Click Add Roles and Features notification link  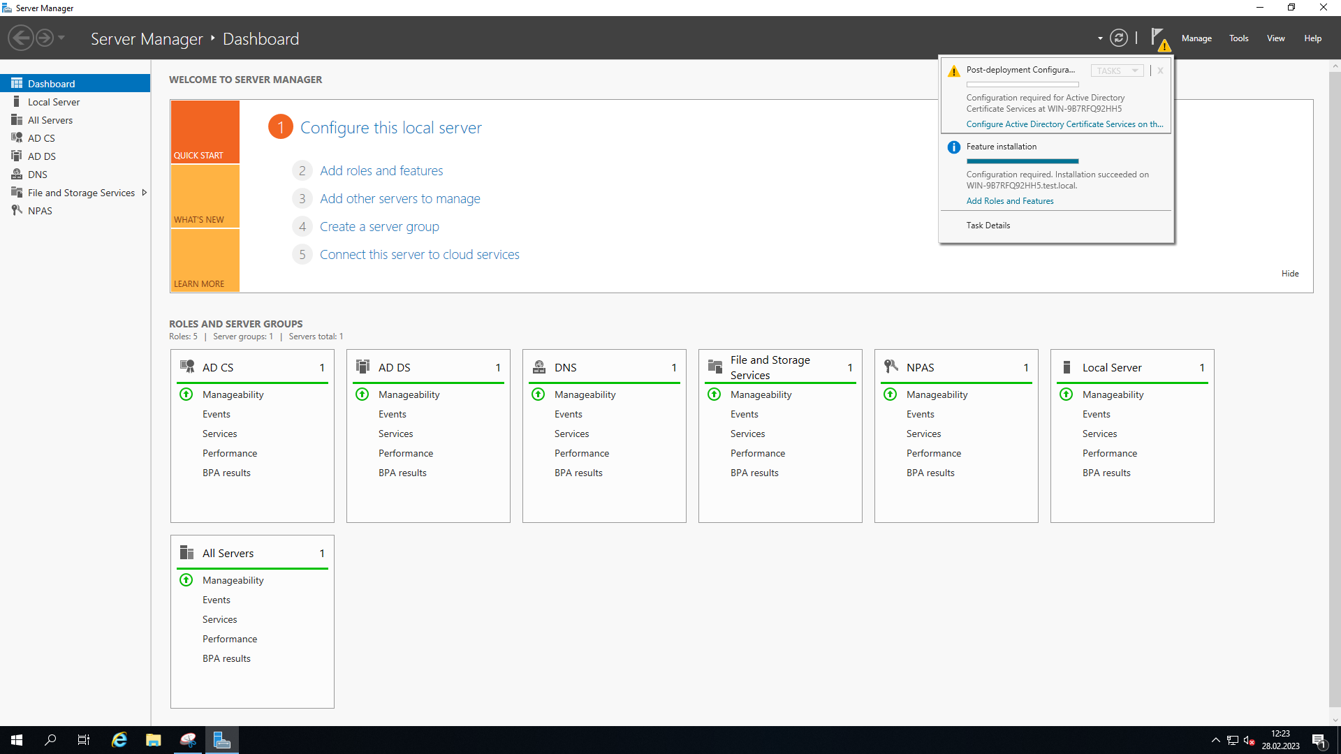[1010, 201]
